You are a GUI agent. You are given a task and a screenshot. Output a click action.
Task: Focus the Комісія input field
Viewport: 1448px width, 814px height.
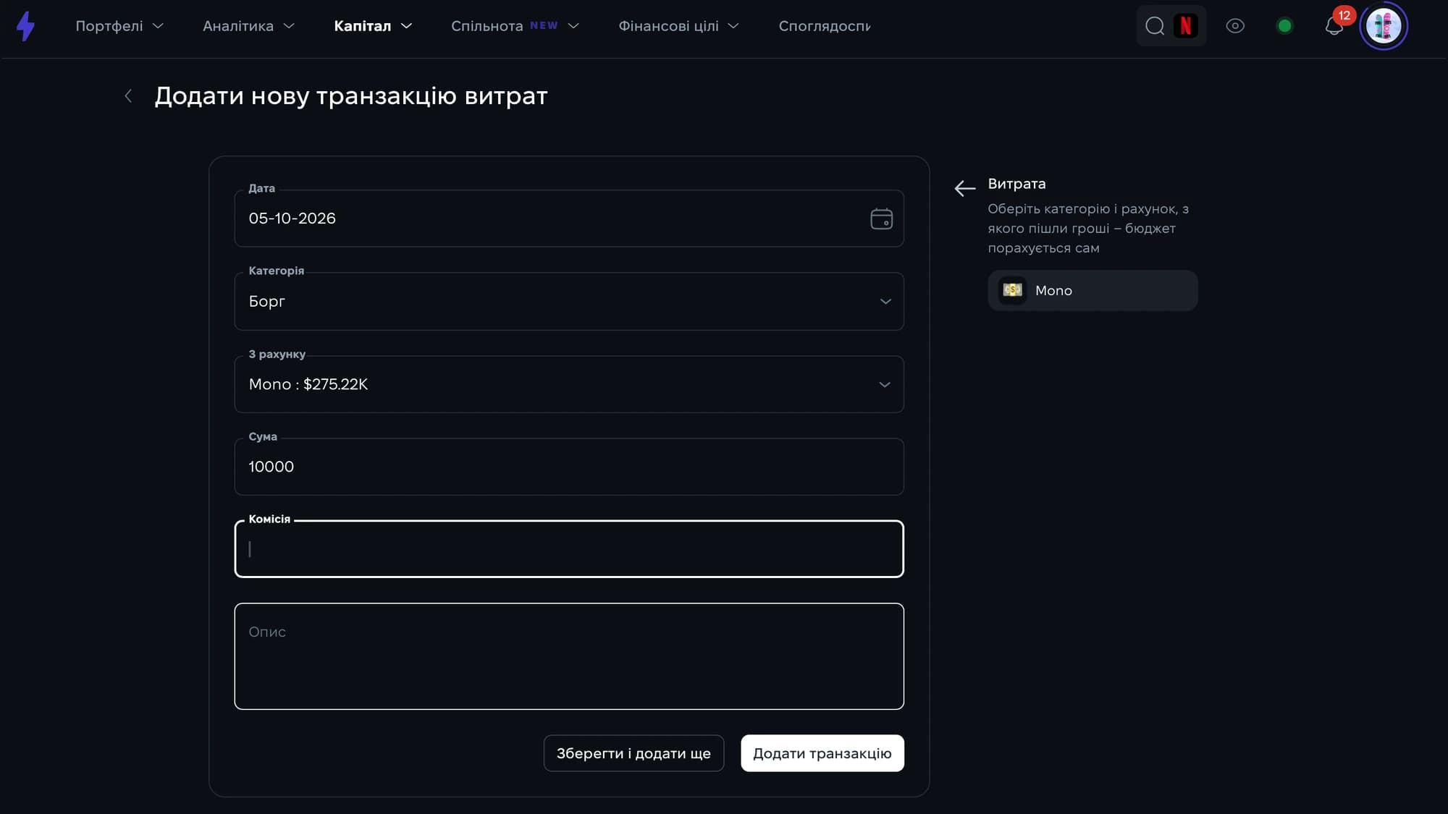pyautogui.click(x=569, y=548)
